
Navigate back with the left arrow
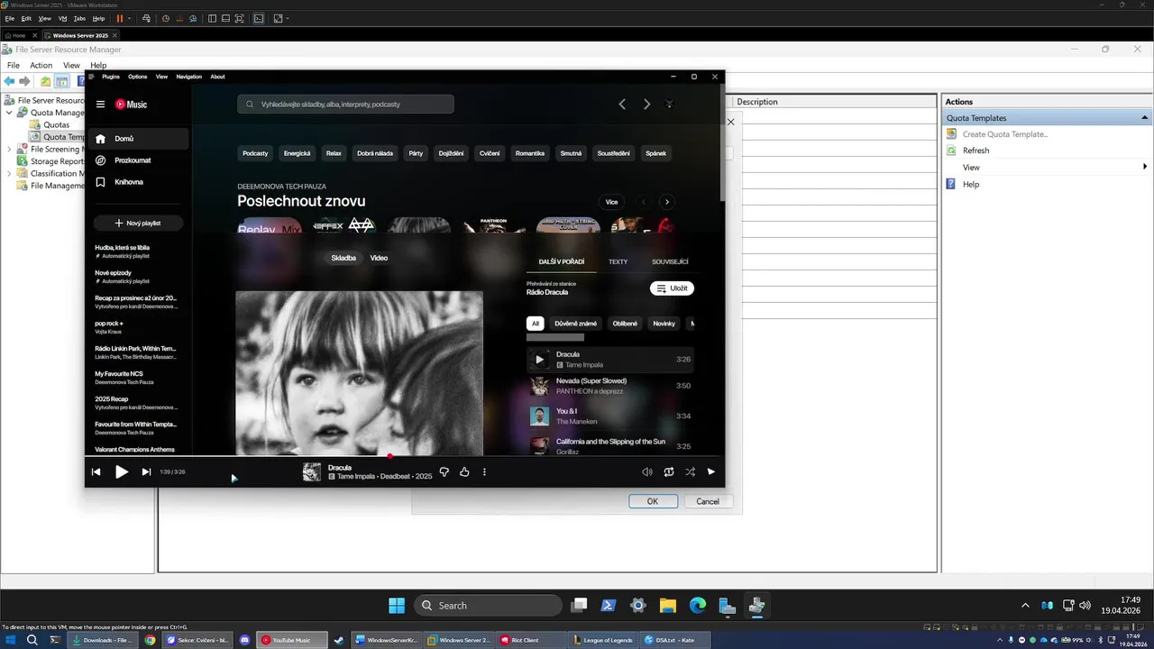622,105
